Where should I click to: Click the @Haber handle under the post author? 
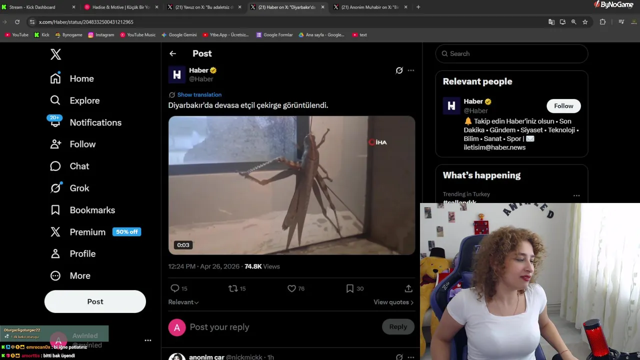tap(201, 79)
